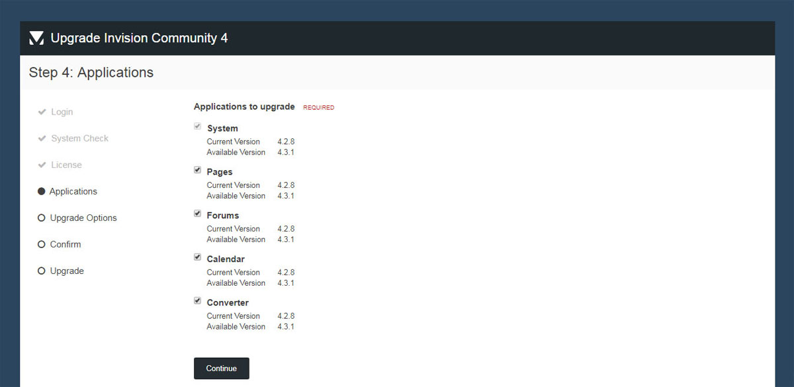The image size is (794, 387).
Task: Go to the Login step label
Action: [62, 112]
